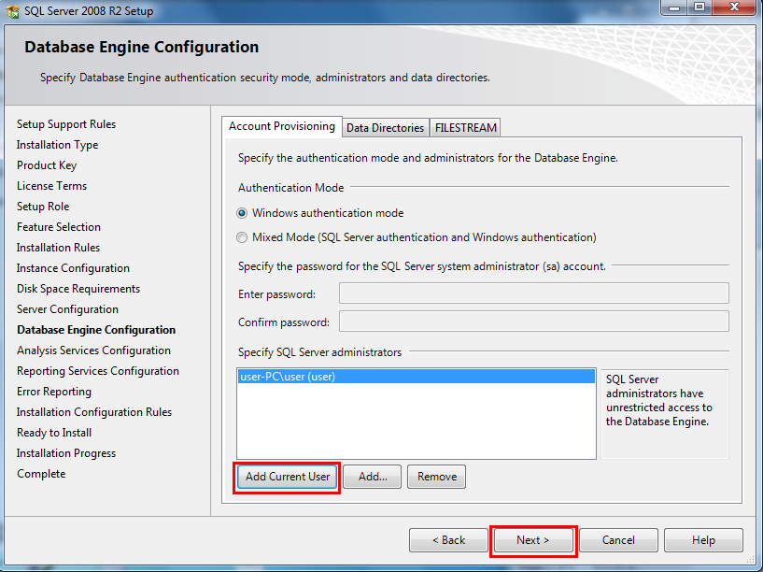The height and width of the screenshot is (572, 763).
Task: Click Setup Role step
Action: (x=43, y=207)
